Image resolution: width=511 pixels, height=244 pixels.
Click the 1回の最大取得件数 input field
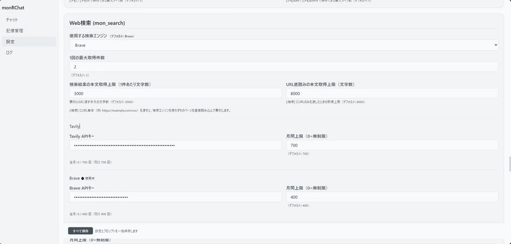[284, 67]
